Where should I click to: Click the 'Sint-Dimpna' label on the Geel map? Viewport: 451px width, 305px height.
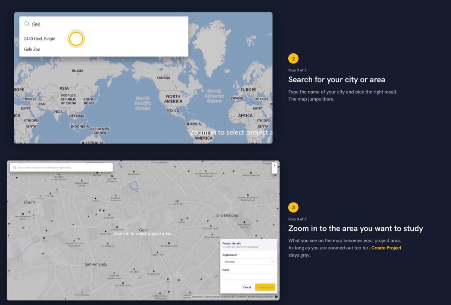coord(227,216)
